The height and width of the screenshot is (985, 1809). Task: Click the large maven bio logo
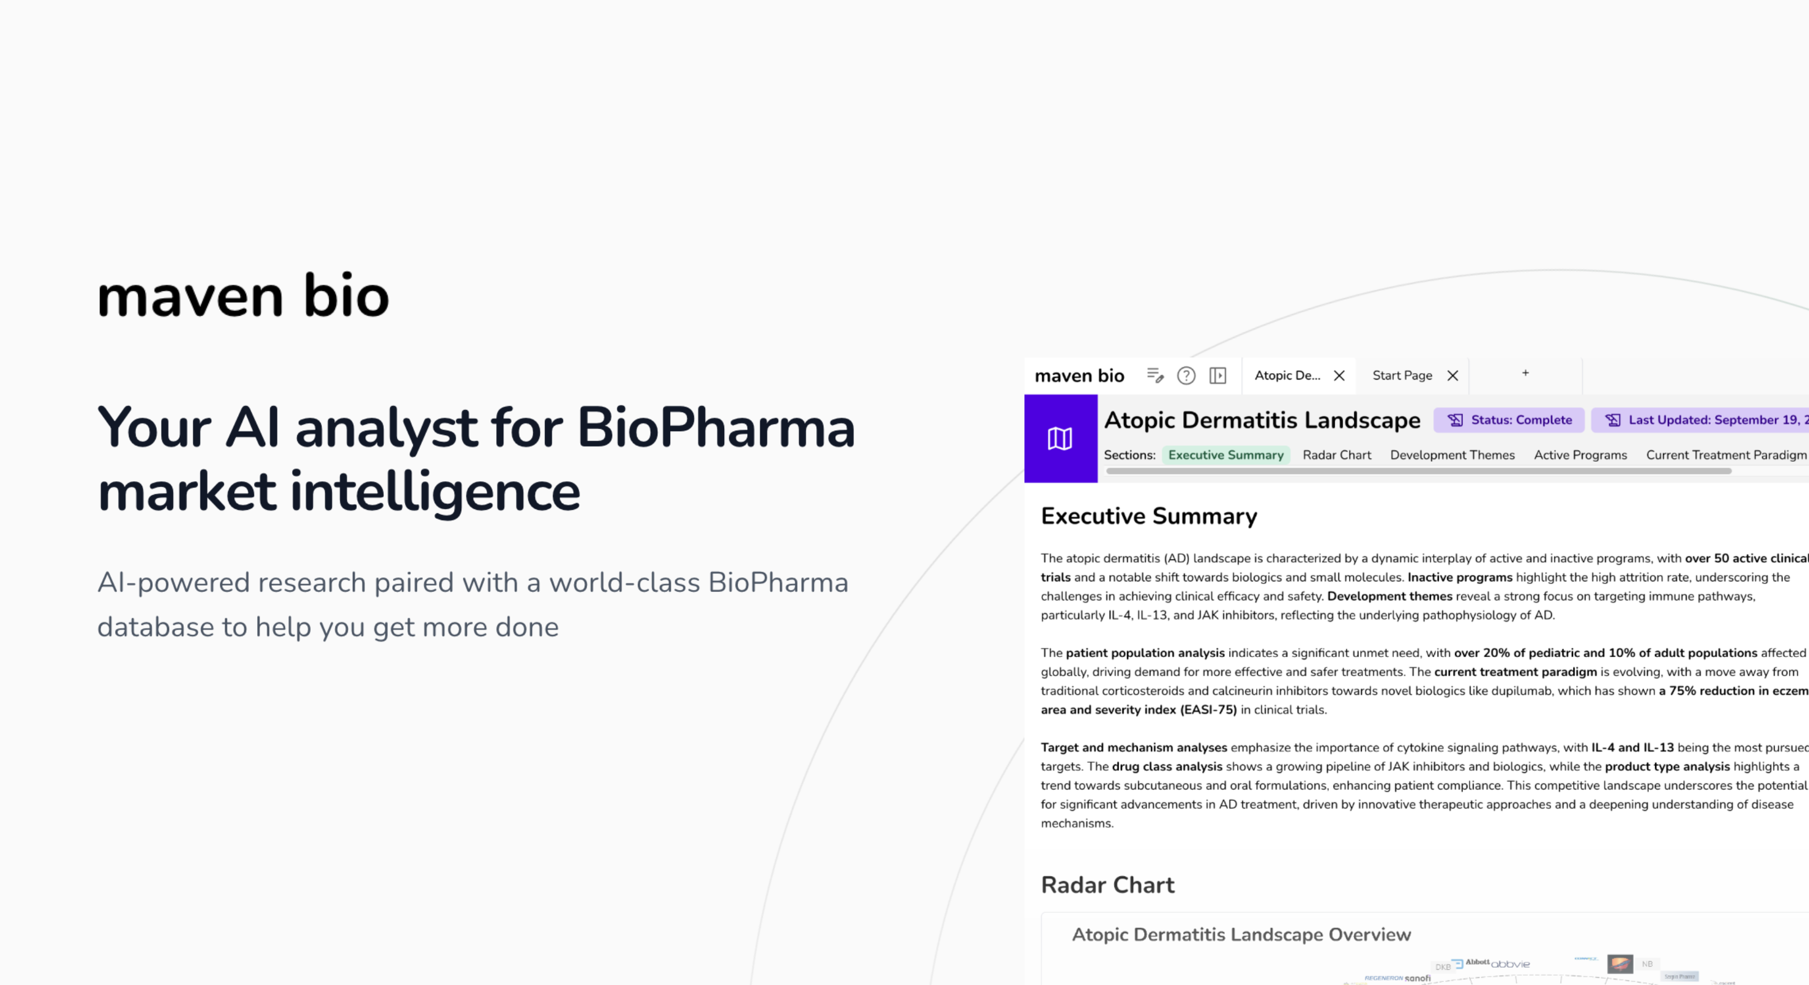(x=243, y=295)
